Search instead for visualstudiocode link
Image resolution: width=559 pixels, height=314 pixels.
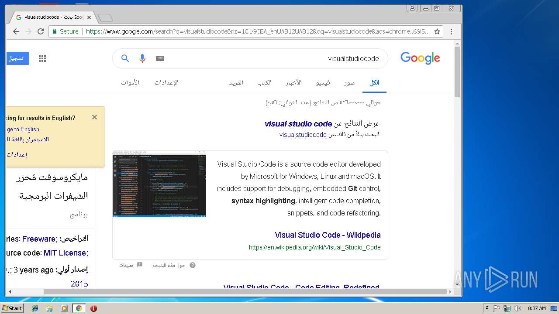coord(303,135)
